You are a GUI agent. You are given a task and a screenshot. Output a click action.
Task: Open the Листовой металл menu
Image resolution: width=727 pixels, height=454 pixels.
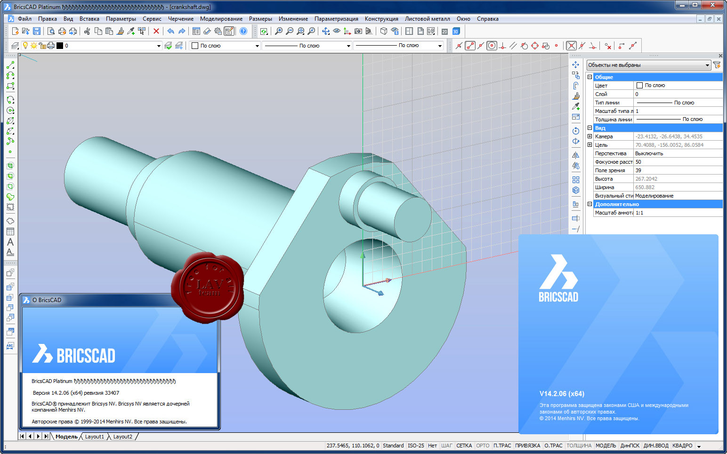pyautogui.click(x=427, y=19)
